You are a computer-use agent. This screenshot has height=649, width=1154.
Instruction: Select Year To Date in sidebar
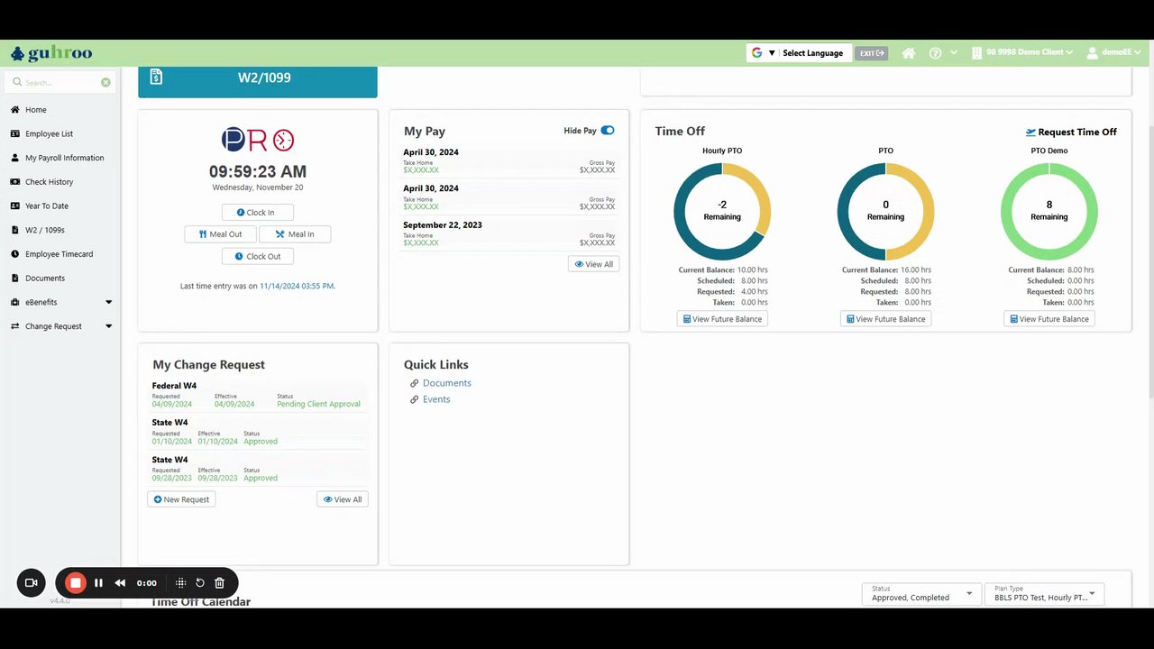click(47, 206)
